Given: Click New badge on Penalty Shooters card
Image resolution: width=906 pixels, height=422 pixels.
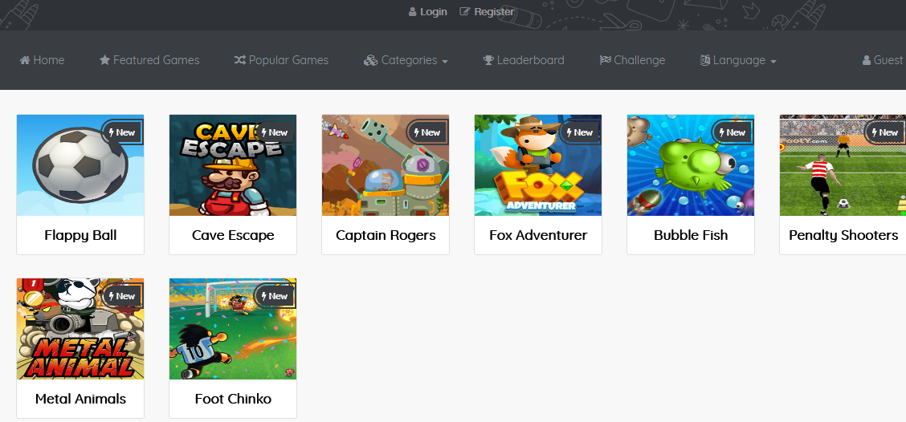Looking at the screenshot, I should [x=884, y=132].
